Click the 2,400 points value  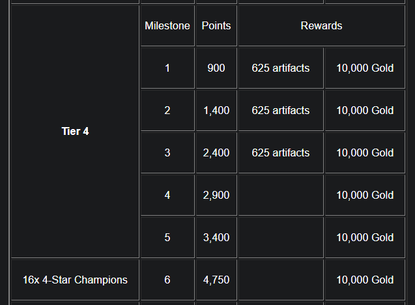pyautogui.click(x=216, y=152)
